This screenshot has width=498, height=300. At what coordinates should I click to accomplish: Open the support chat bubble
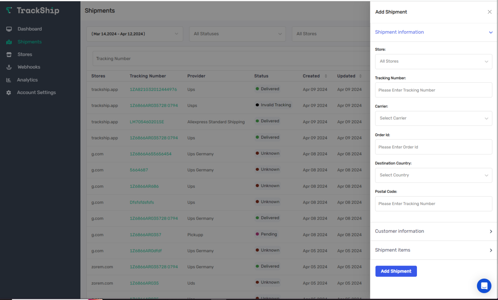click(x=484, y=286)
